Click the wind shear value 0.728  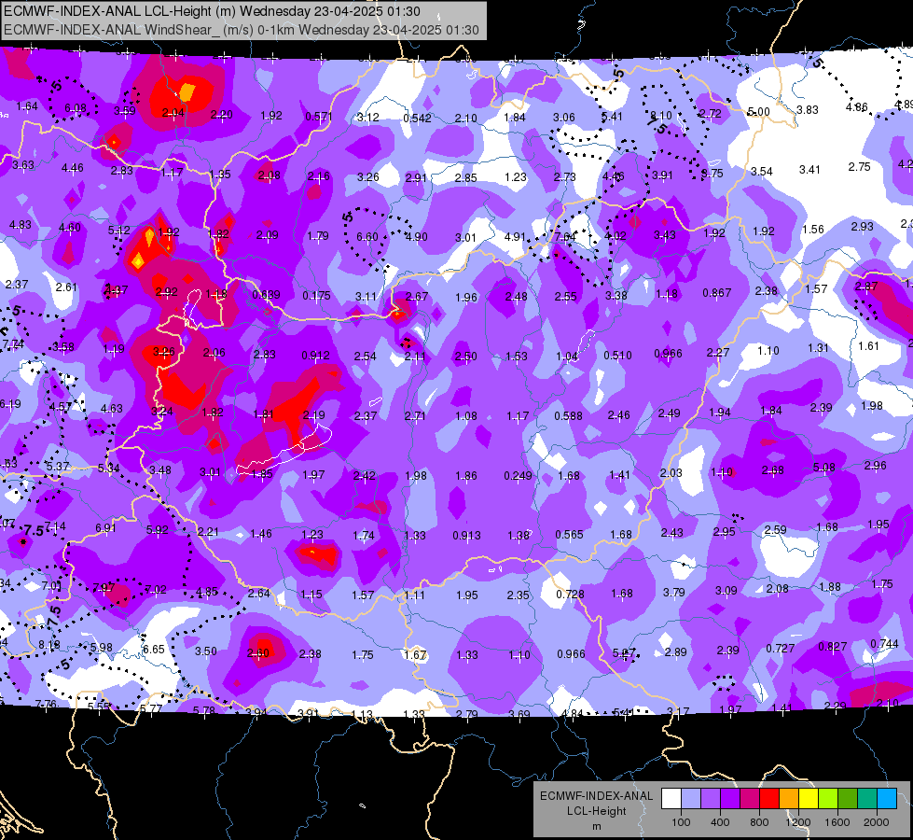570,594
